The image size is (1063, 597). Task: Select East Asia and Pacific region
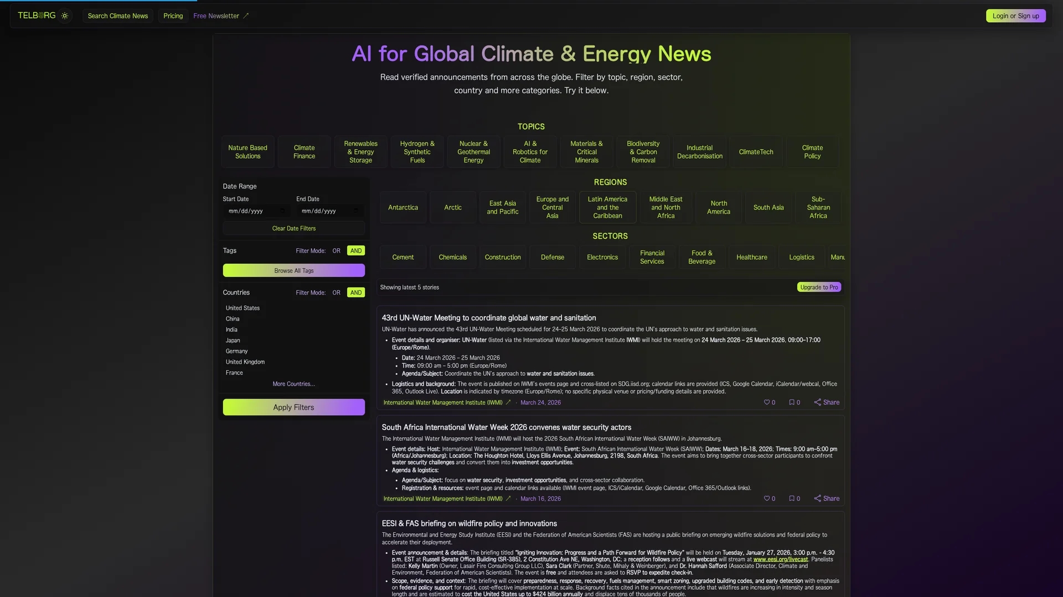point(503,208)
